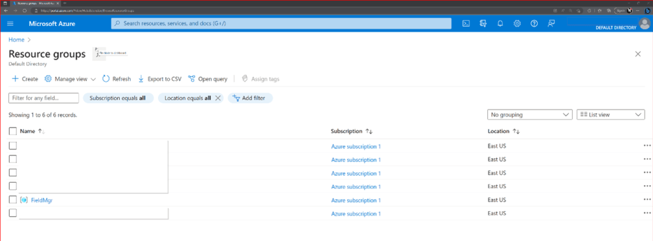Go forward with the browser forward arrow
653x241 pixels.
[15, 10]
